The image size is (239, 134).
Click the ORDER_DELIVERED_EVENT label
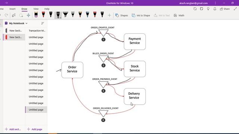106,108
